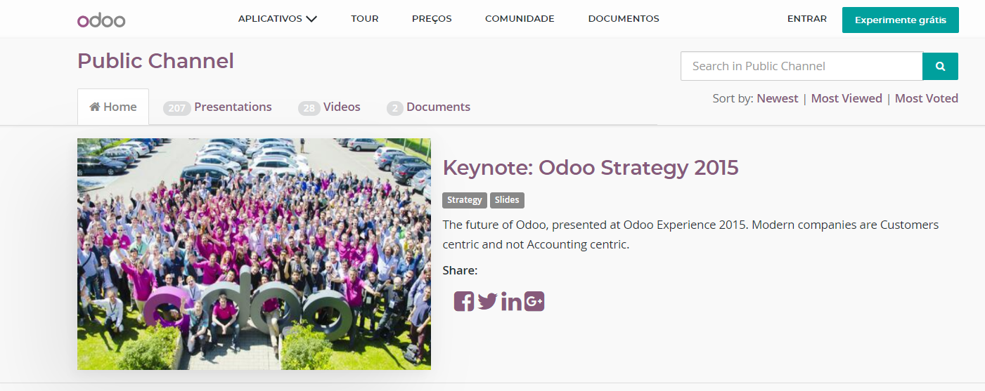Share keynote on Google Plus

pos(534,302)
